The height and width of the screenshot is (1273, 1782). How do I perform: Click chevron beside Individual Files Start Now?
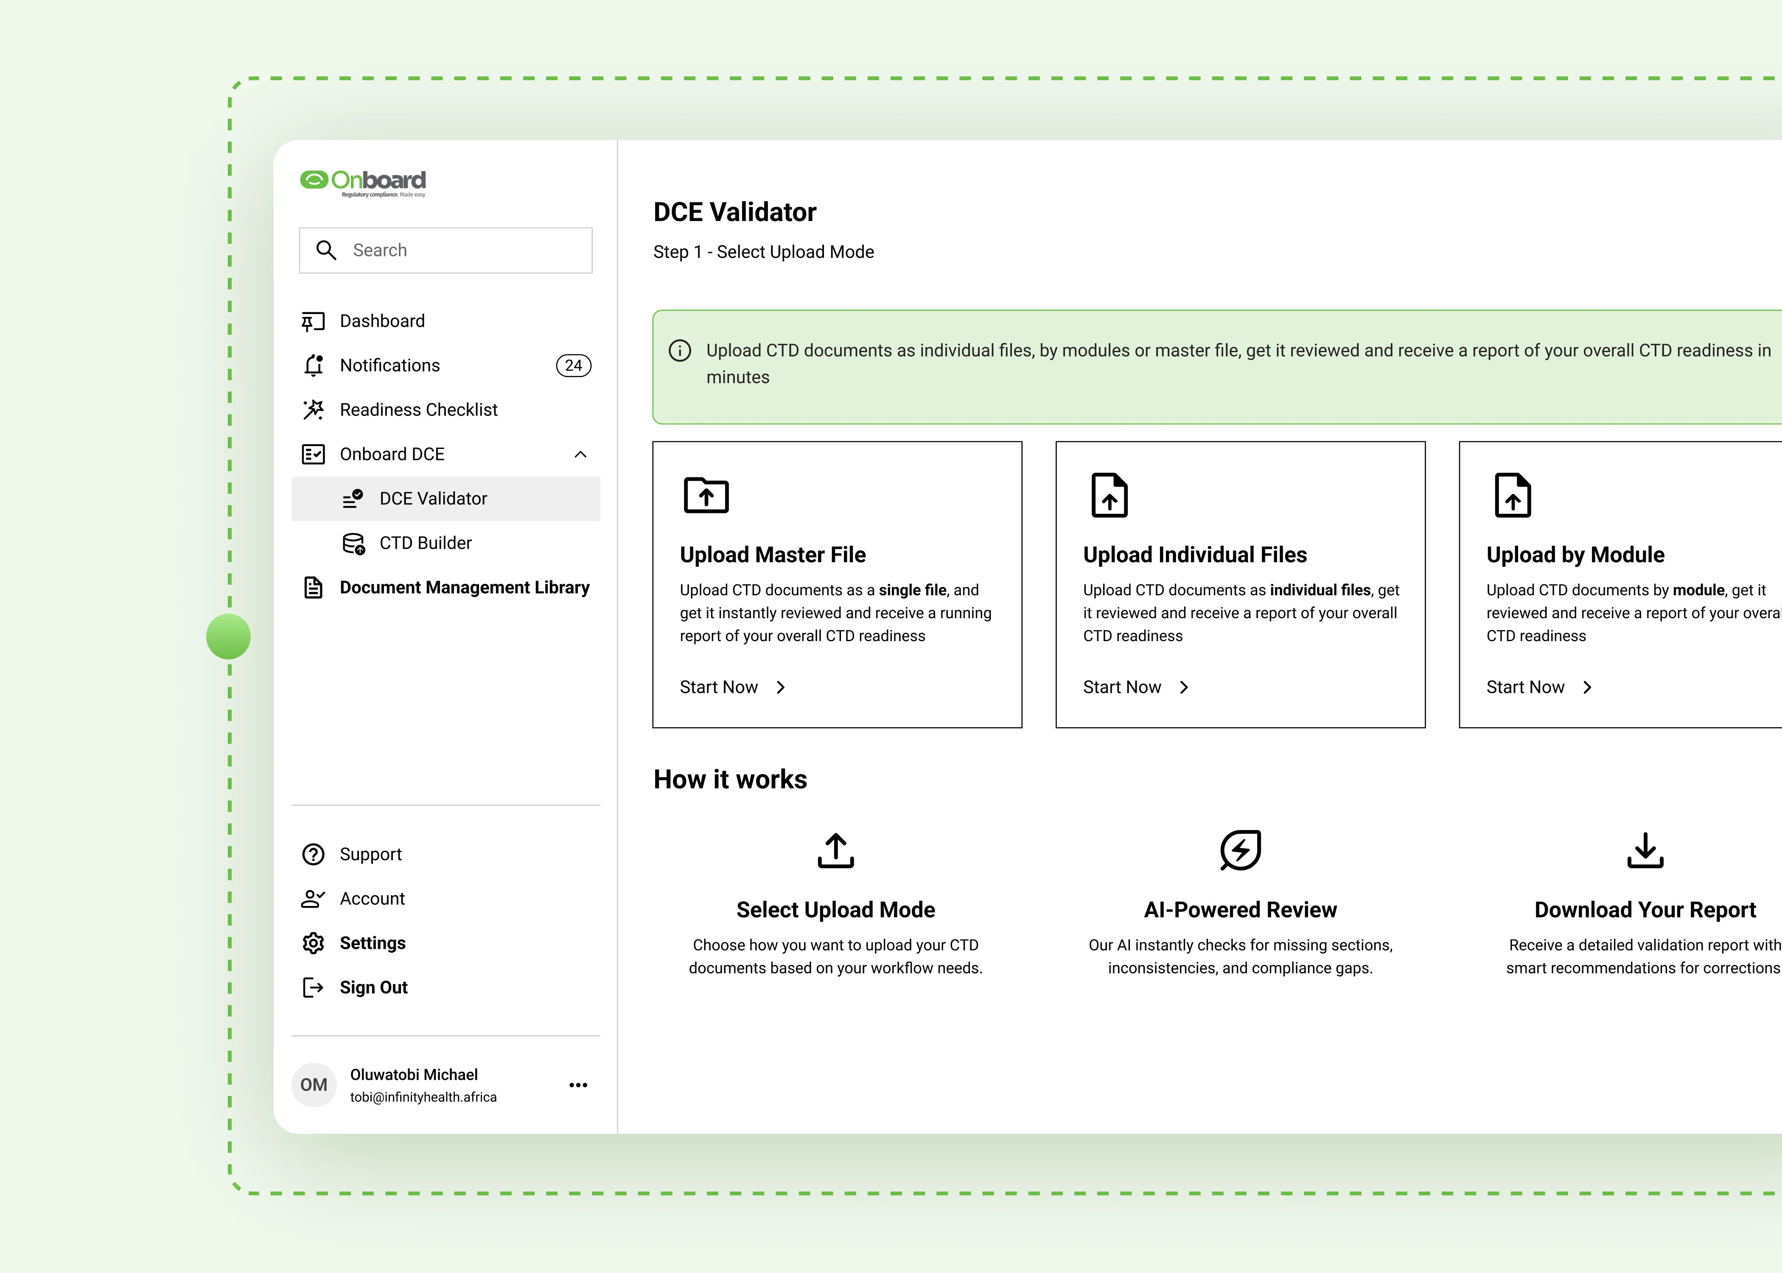[1184, 687]
